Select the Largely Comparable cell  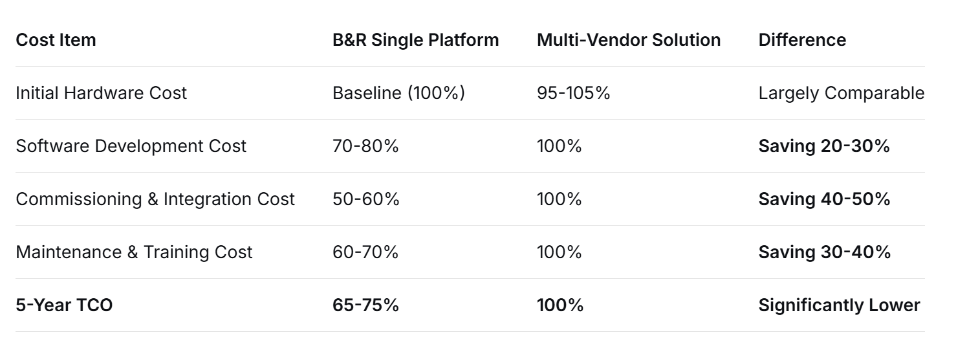coord(841,93)
